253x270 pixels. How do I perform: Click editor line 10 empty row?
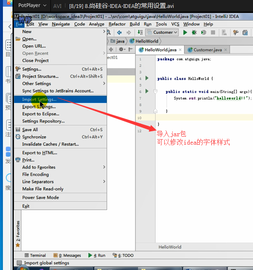204,118
